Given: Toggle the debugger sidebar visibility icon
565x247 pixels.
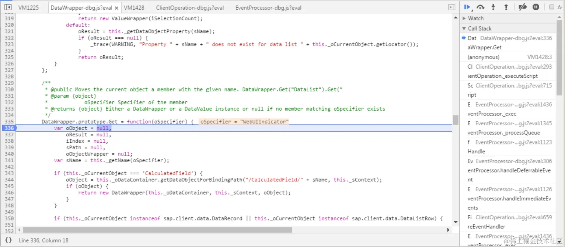Looking at the screenshot, I should pos(451,7).
